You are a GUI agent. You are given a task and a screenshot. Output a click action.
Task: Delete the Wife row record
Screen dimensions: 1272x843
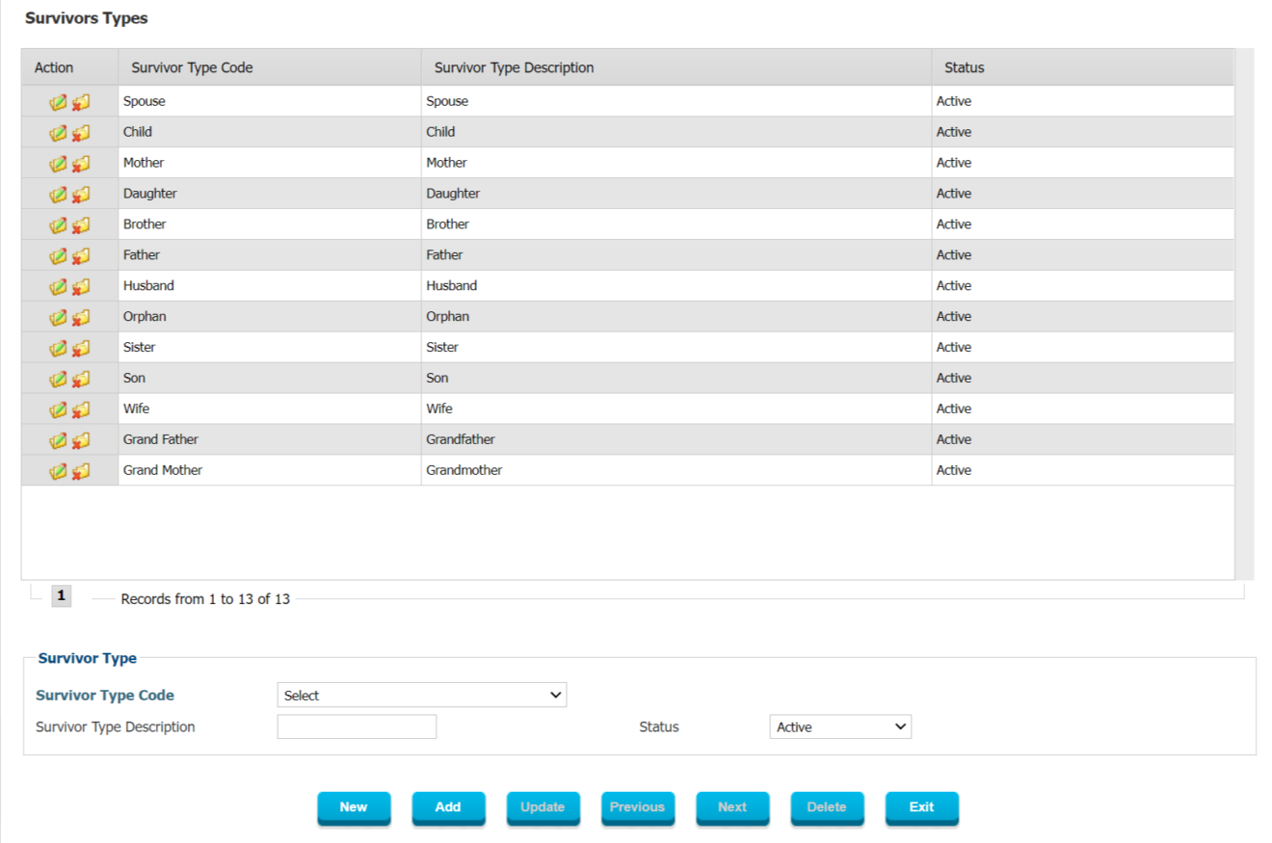81,410
